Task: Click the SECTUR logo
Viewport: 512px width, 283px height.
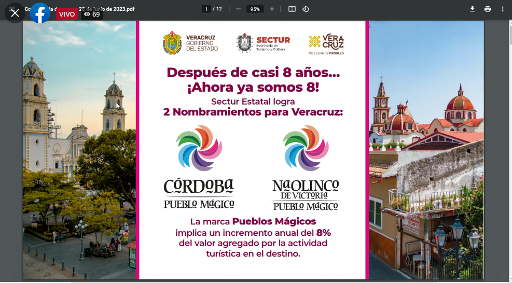Action: (263, 43)
